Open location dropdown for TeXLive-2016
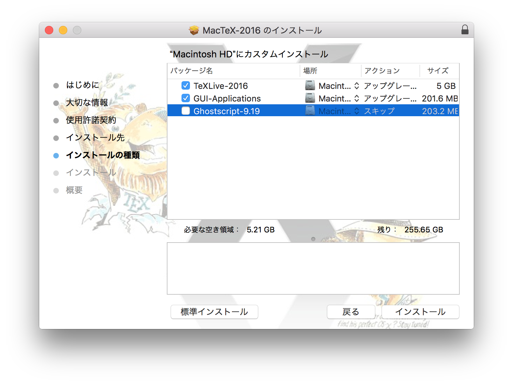 coord(357,86)
